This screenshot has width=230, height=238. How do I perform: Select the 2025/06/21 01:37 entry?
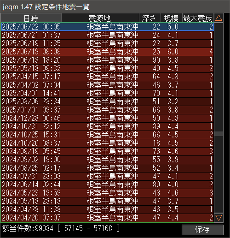(107, 35)
